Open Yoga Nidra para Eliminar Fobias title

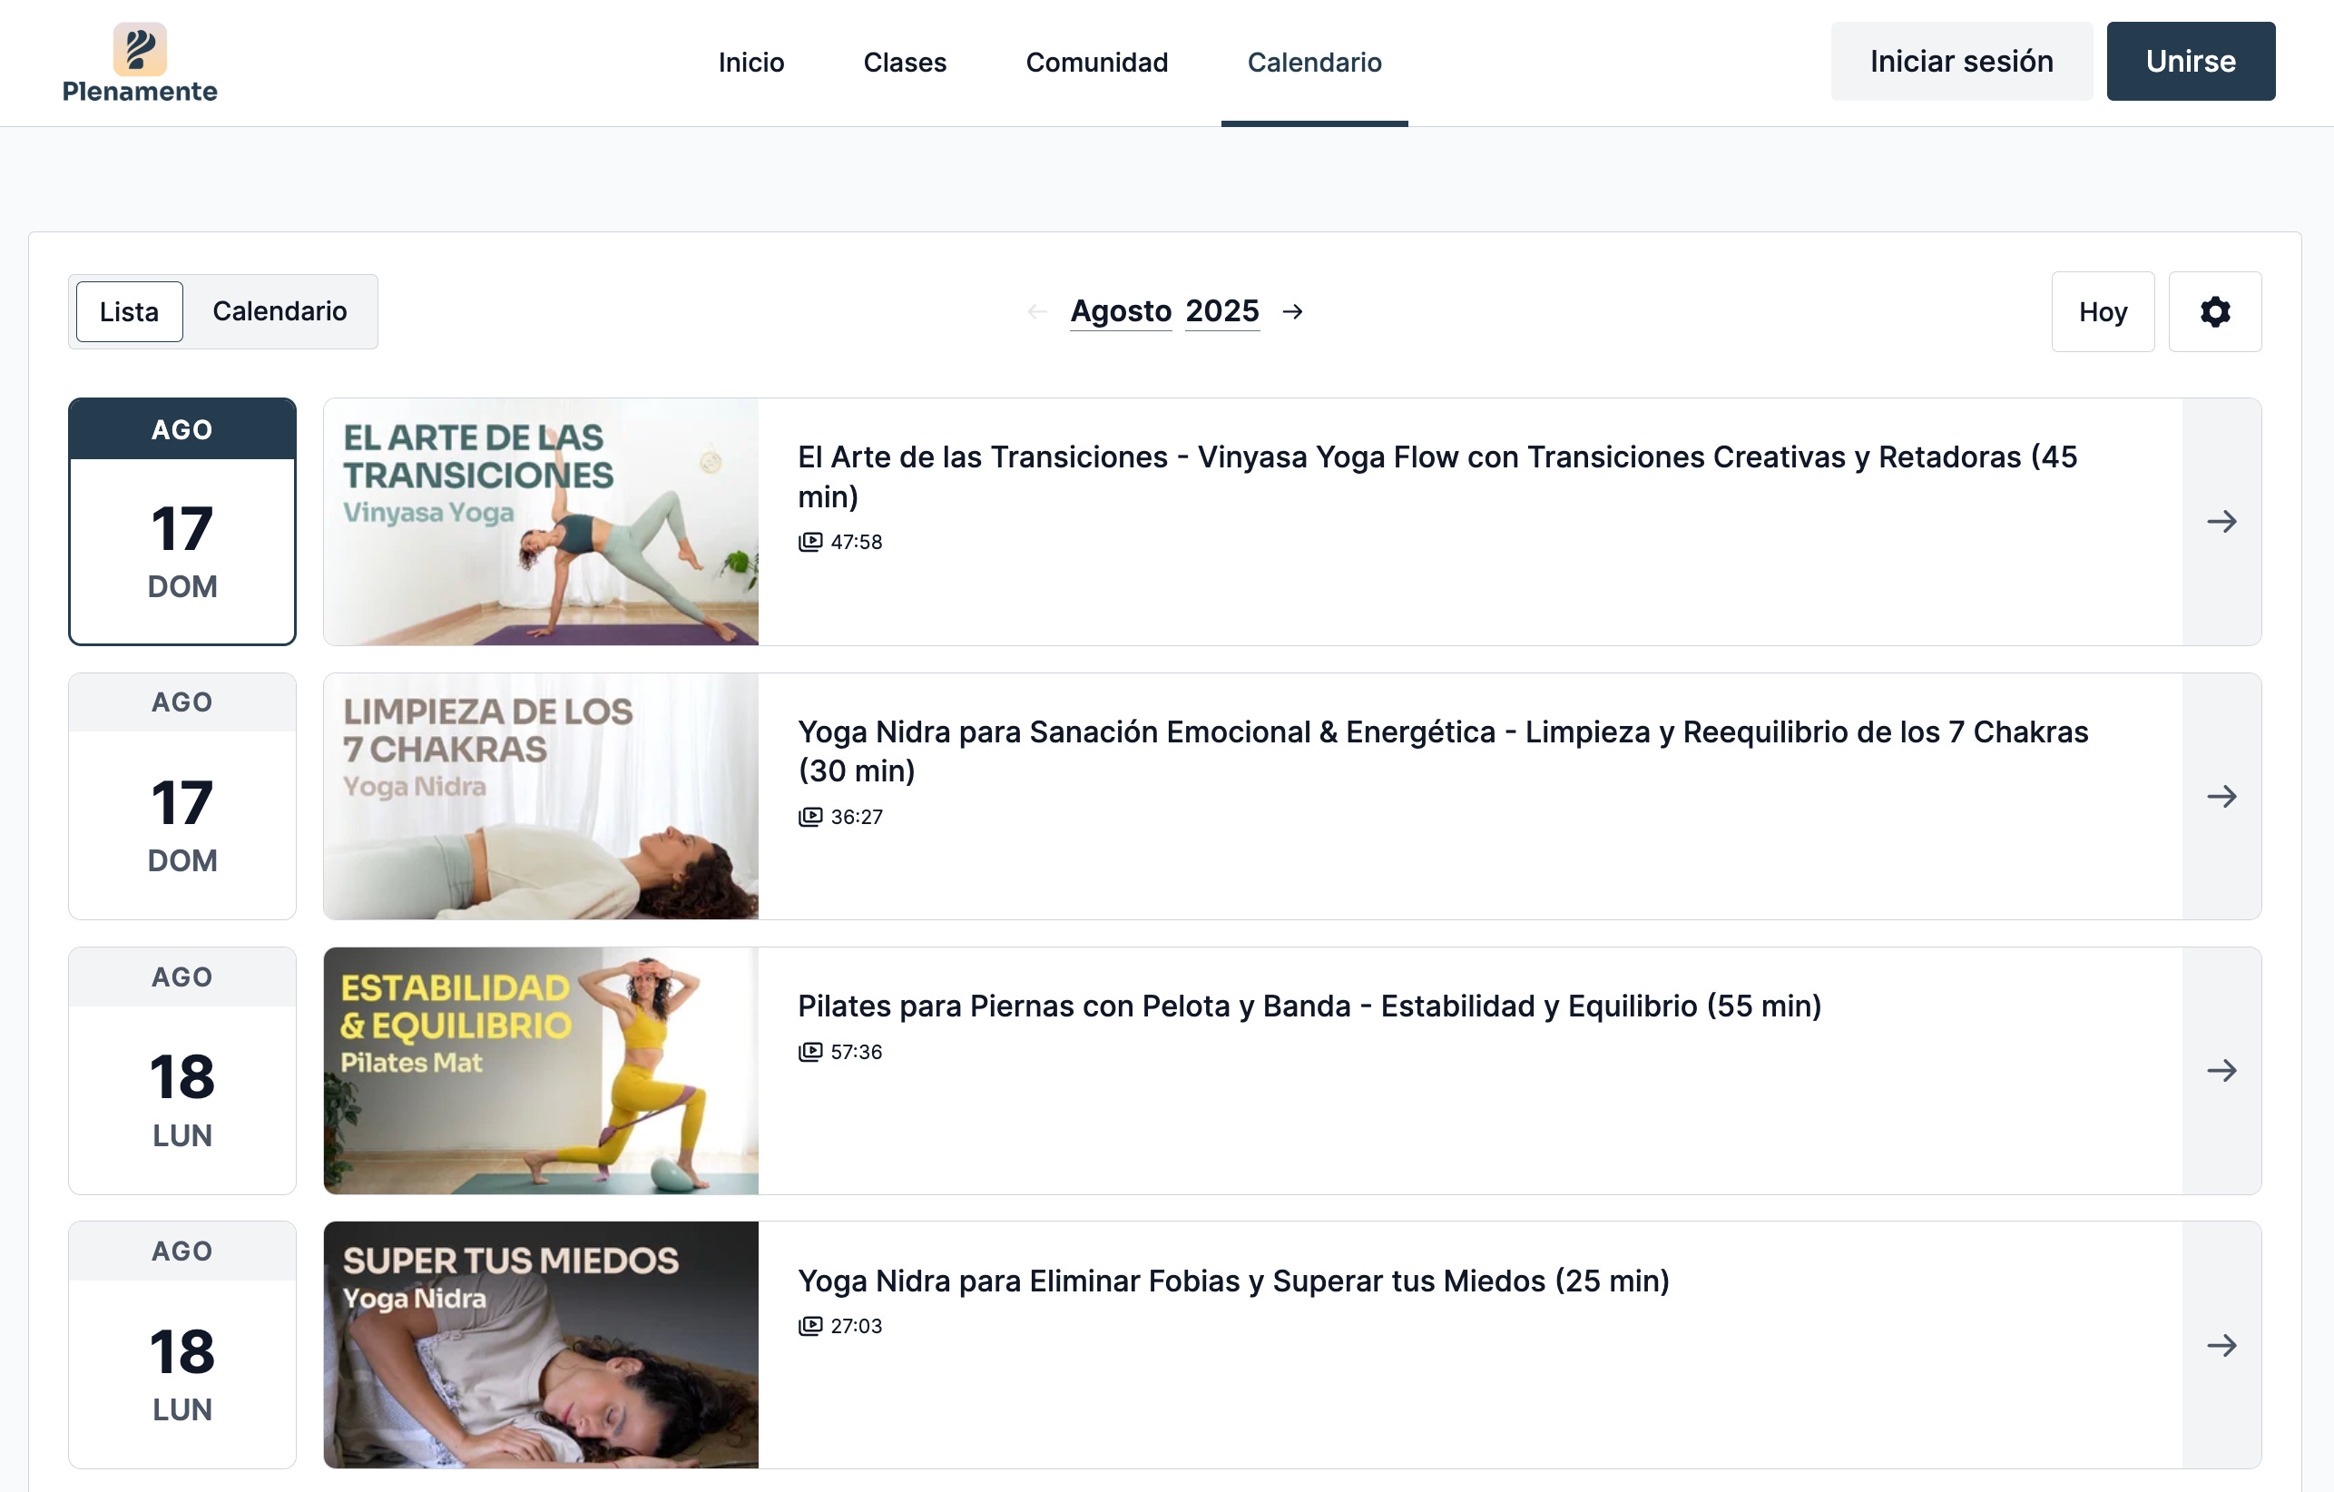1233,1281
